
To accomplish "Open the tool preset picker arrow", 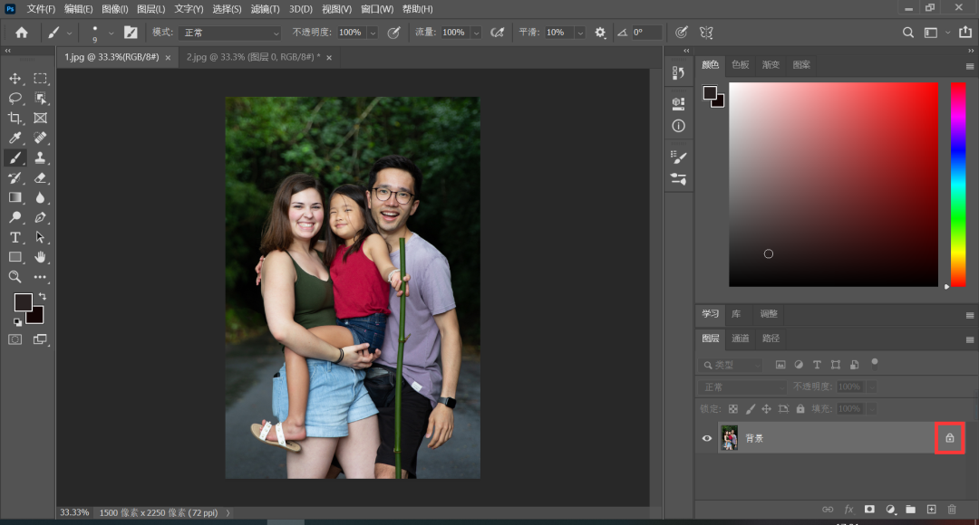I will (69, 33).
